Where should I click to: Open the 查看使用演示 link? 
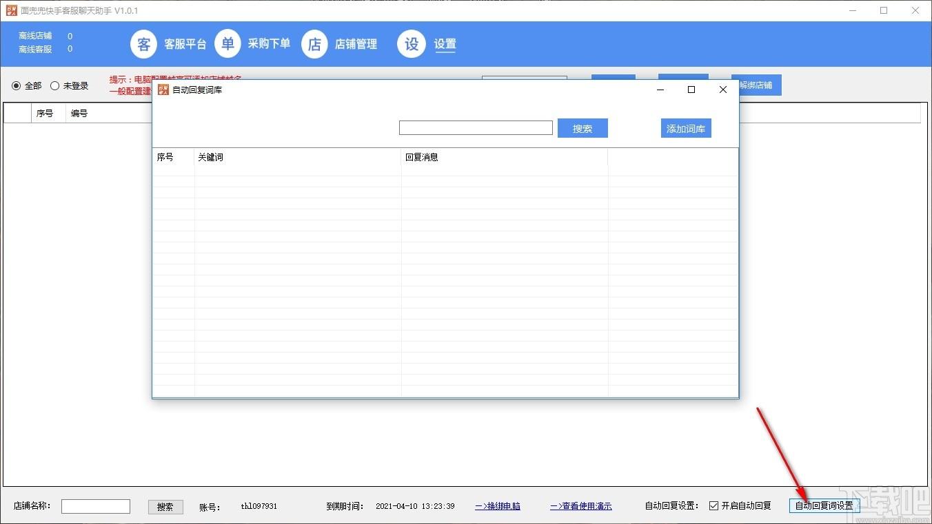(x=580, y=506)
